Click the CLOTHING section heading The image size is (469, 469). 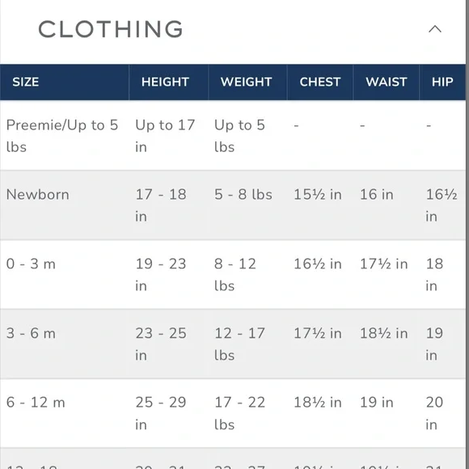(111, 29)
